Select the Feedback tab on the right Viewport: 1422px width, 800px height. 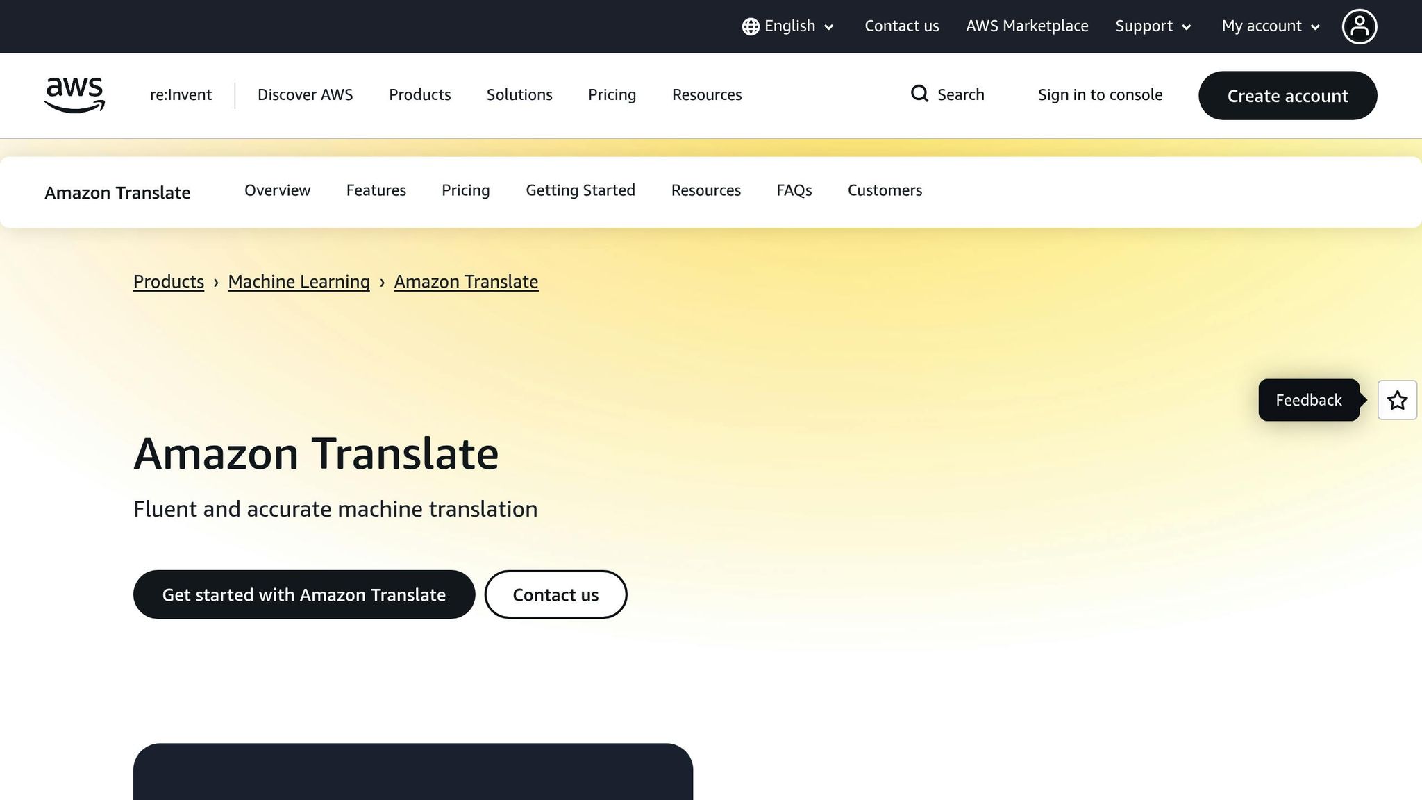point(1308,400)
